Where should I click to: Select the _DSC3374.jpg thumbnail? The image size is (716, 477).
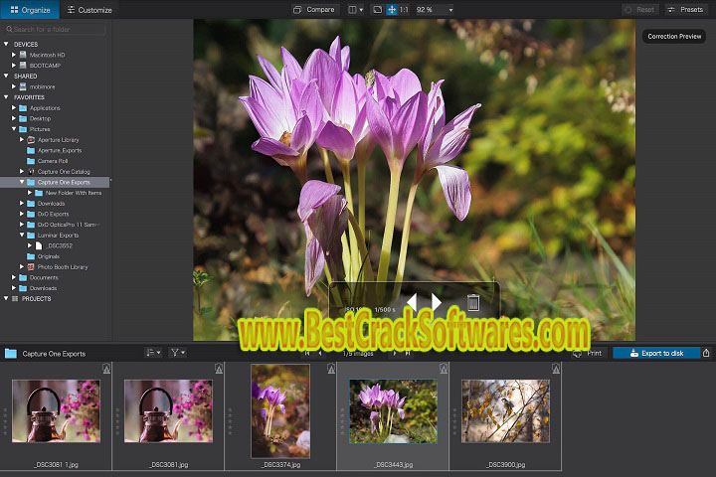click(280, 410)
